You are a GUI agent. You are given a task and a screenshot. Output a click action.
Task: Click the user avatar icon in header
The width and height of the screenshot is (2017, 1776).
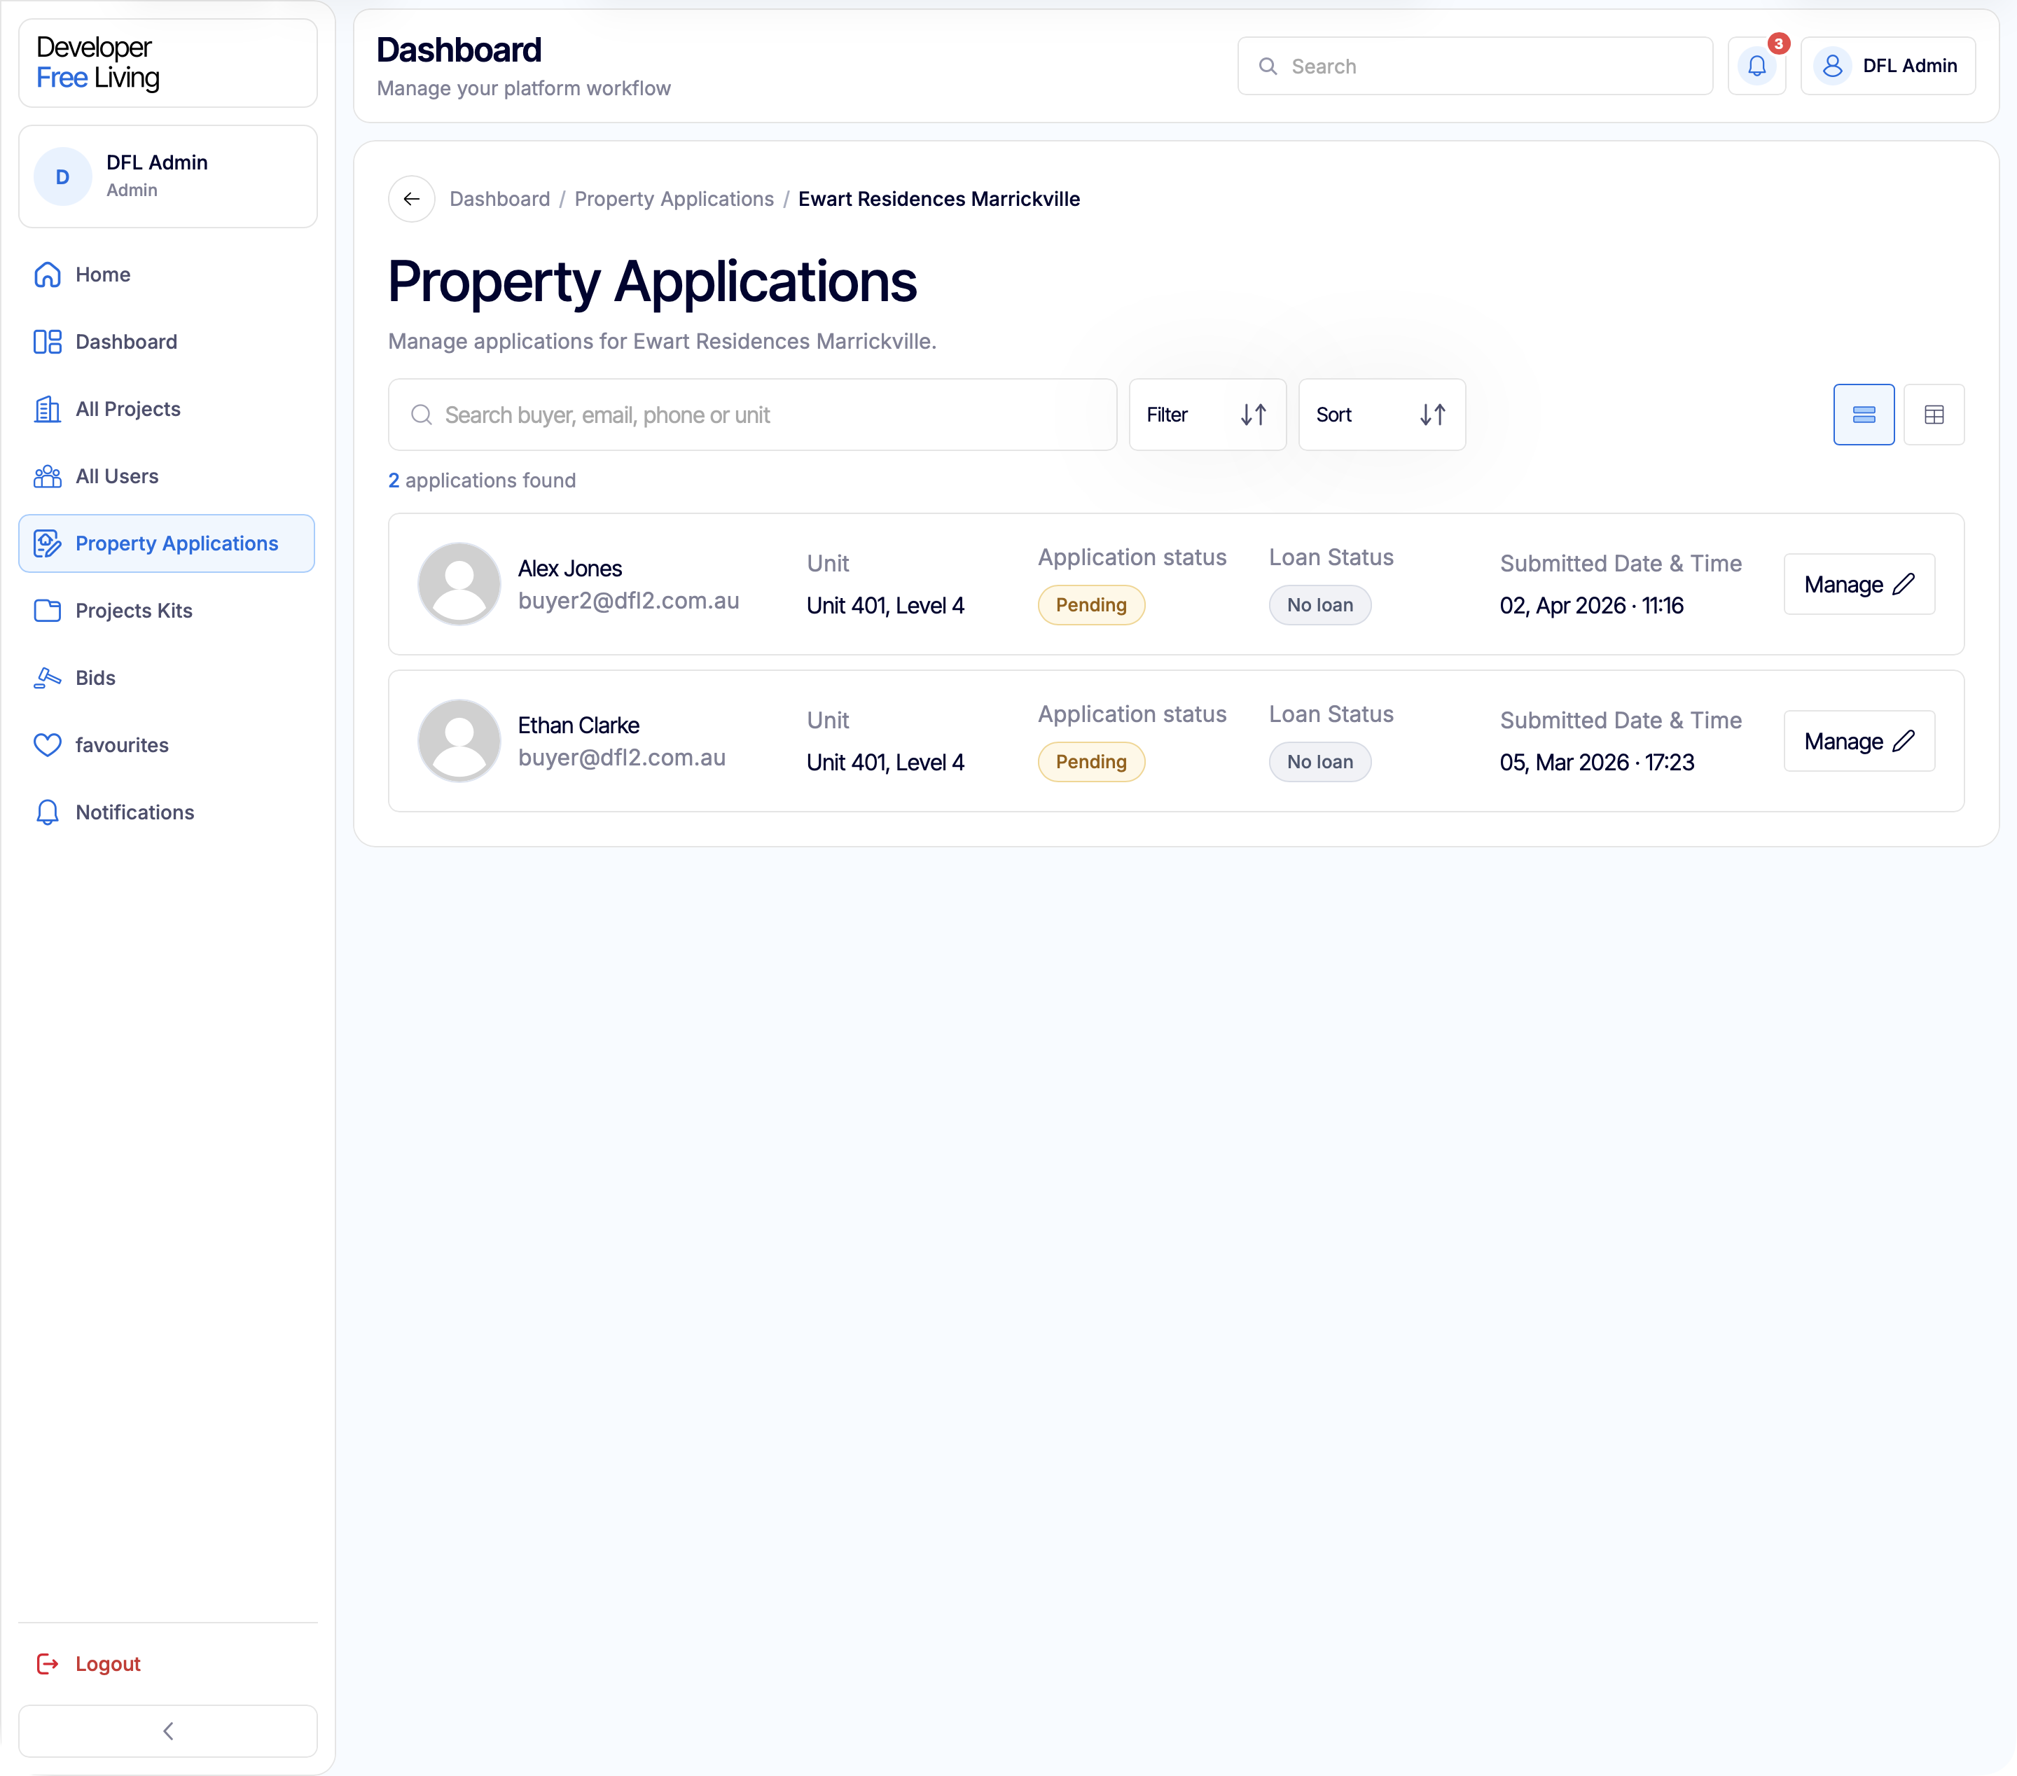click(1833, 66)
